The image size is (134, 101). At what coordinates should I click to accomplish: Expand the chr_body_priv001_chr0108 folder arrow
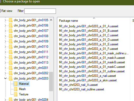(x=6, y=36)
